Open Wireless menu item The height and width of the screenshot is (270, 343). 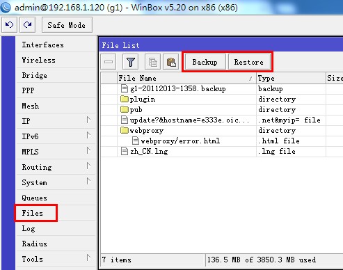pyautogui.click(x=56, y=60)
